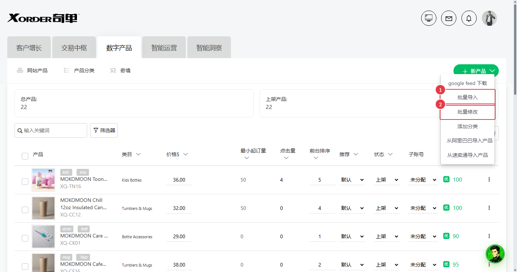This screenshot has height=272, width=517.
Task: Open the user profile avatar
Action: tap(489, 18)
